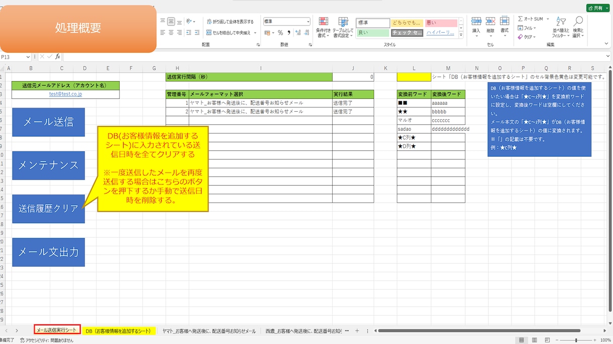Screen dimensions: 613x344
Task: Click the Name Box showing P13
Action: coord(15,57)
